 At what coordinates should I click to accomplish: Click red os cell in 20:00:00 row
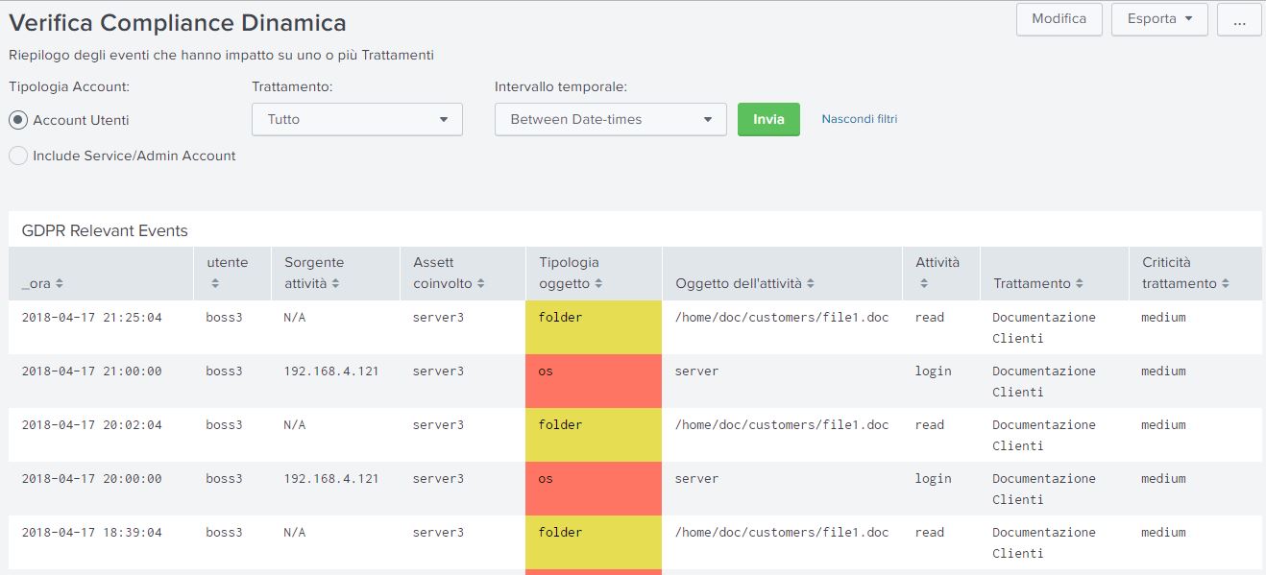pos(594,489)
